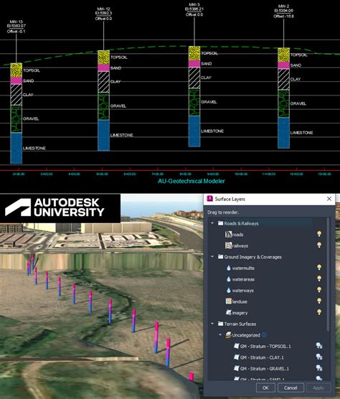Click the MW-13 borehole label
This screenshot has height=399, width=340.
tap(16, 27)
